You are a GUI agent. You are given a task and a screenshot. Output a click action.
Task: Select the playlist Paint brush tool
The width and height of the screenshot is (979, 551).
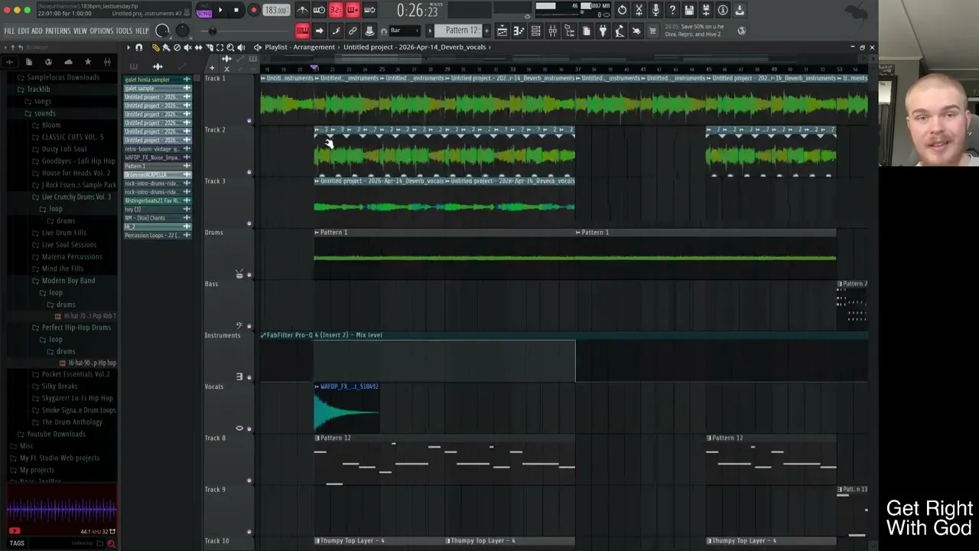pos(166,47)
